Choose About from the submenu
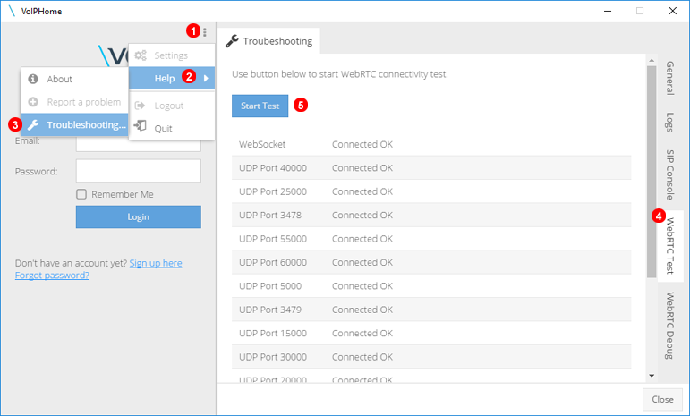 75,79
